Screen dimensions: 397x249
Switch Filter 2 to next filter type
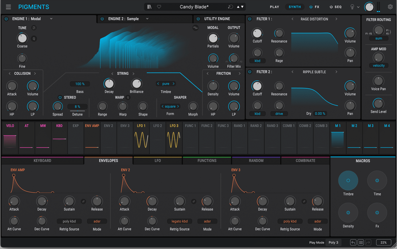pyautogui.click(x=336, y=72)
